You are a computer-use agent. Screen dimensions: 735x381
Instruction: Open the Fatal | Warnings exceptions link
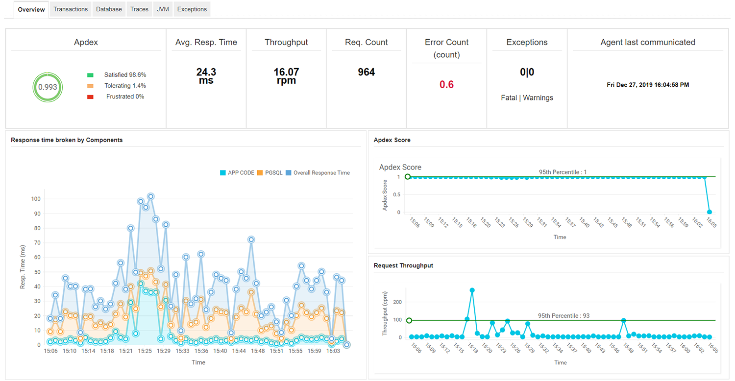526,97
